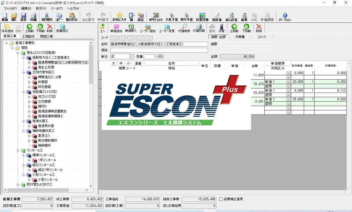Viewport: 352px width, 212px height.
Task: Switch to the 間接工事 tab
Action: [x=46, y=36]
